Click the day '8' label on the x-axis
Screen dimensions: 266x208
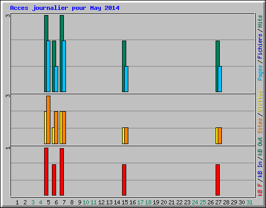point(72,202)
